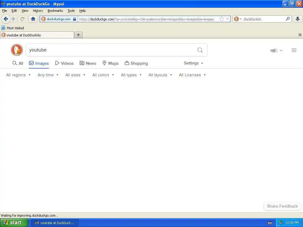Image resolution: width=303 pixels, height=227 pixels.
Task: Open the Windows start menu
Action: tap(14, 223)
